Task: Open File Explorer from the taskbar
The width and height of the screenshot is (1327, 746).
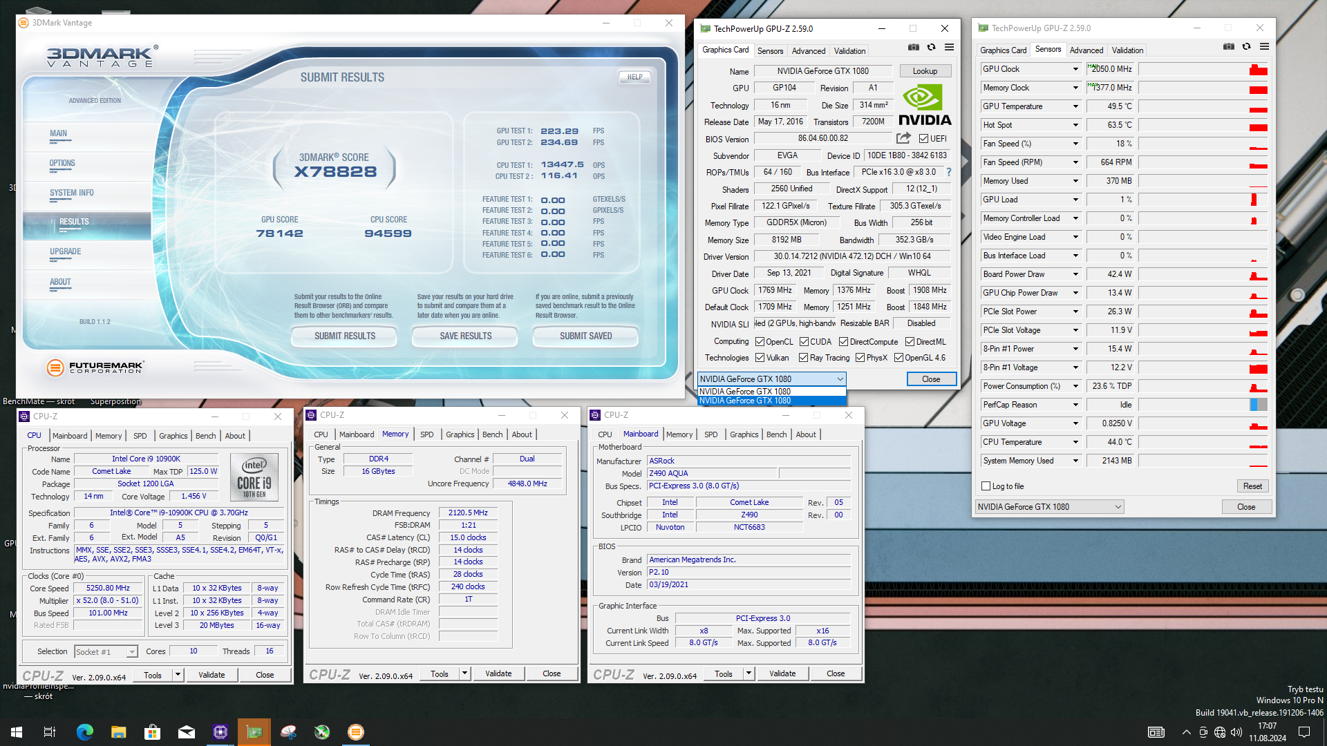Action: tap(118, 732)
